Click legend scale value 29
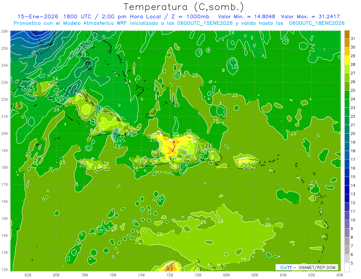This screenshot has width=361, height=279. (353, 56)
